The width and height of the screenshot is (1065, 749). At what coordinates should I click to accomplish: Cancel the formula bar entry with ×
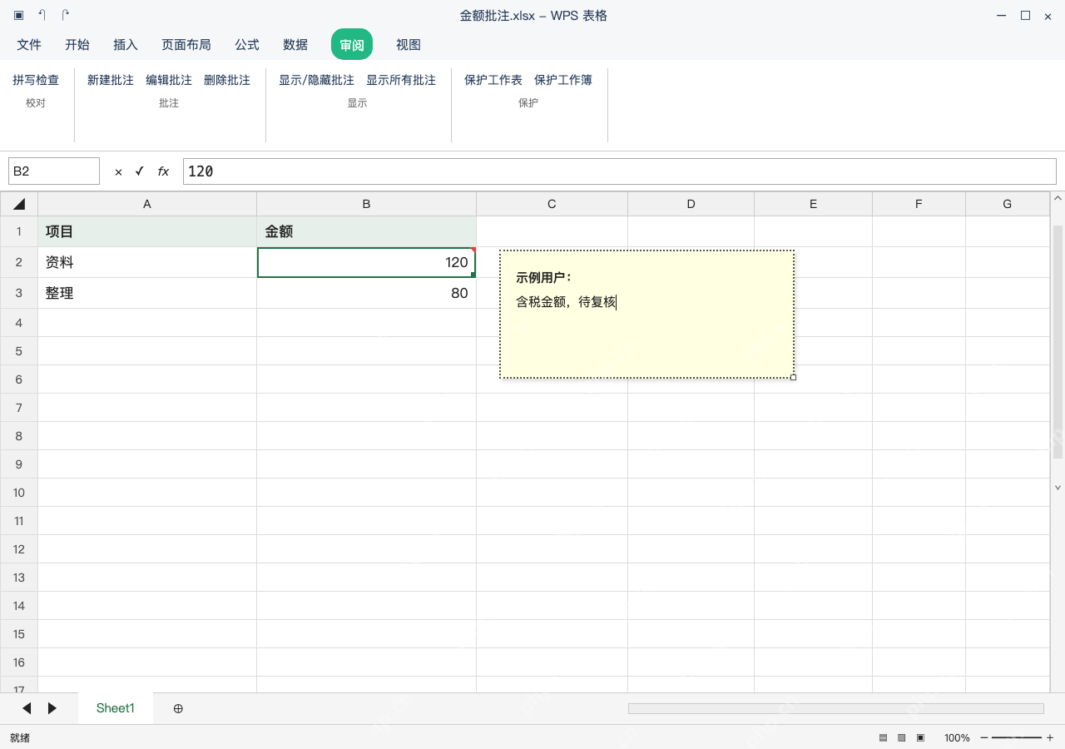click(x=118, y=171)
